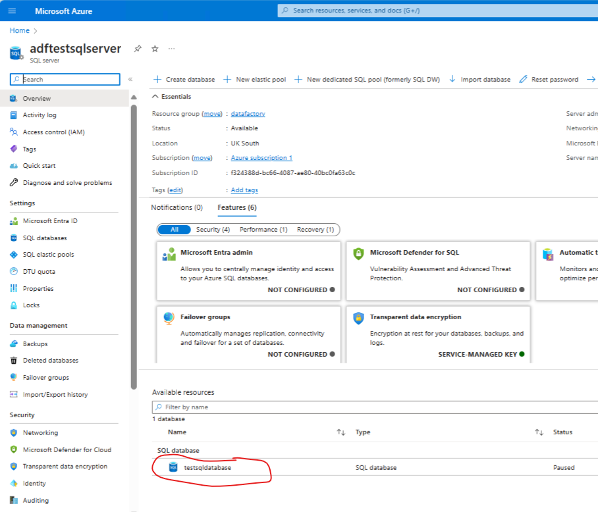Go to Home breadcrumb
The image size is (598, 512).
[20, 30]
